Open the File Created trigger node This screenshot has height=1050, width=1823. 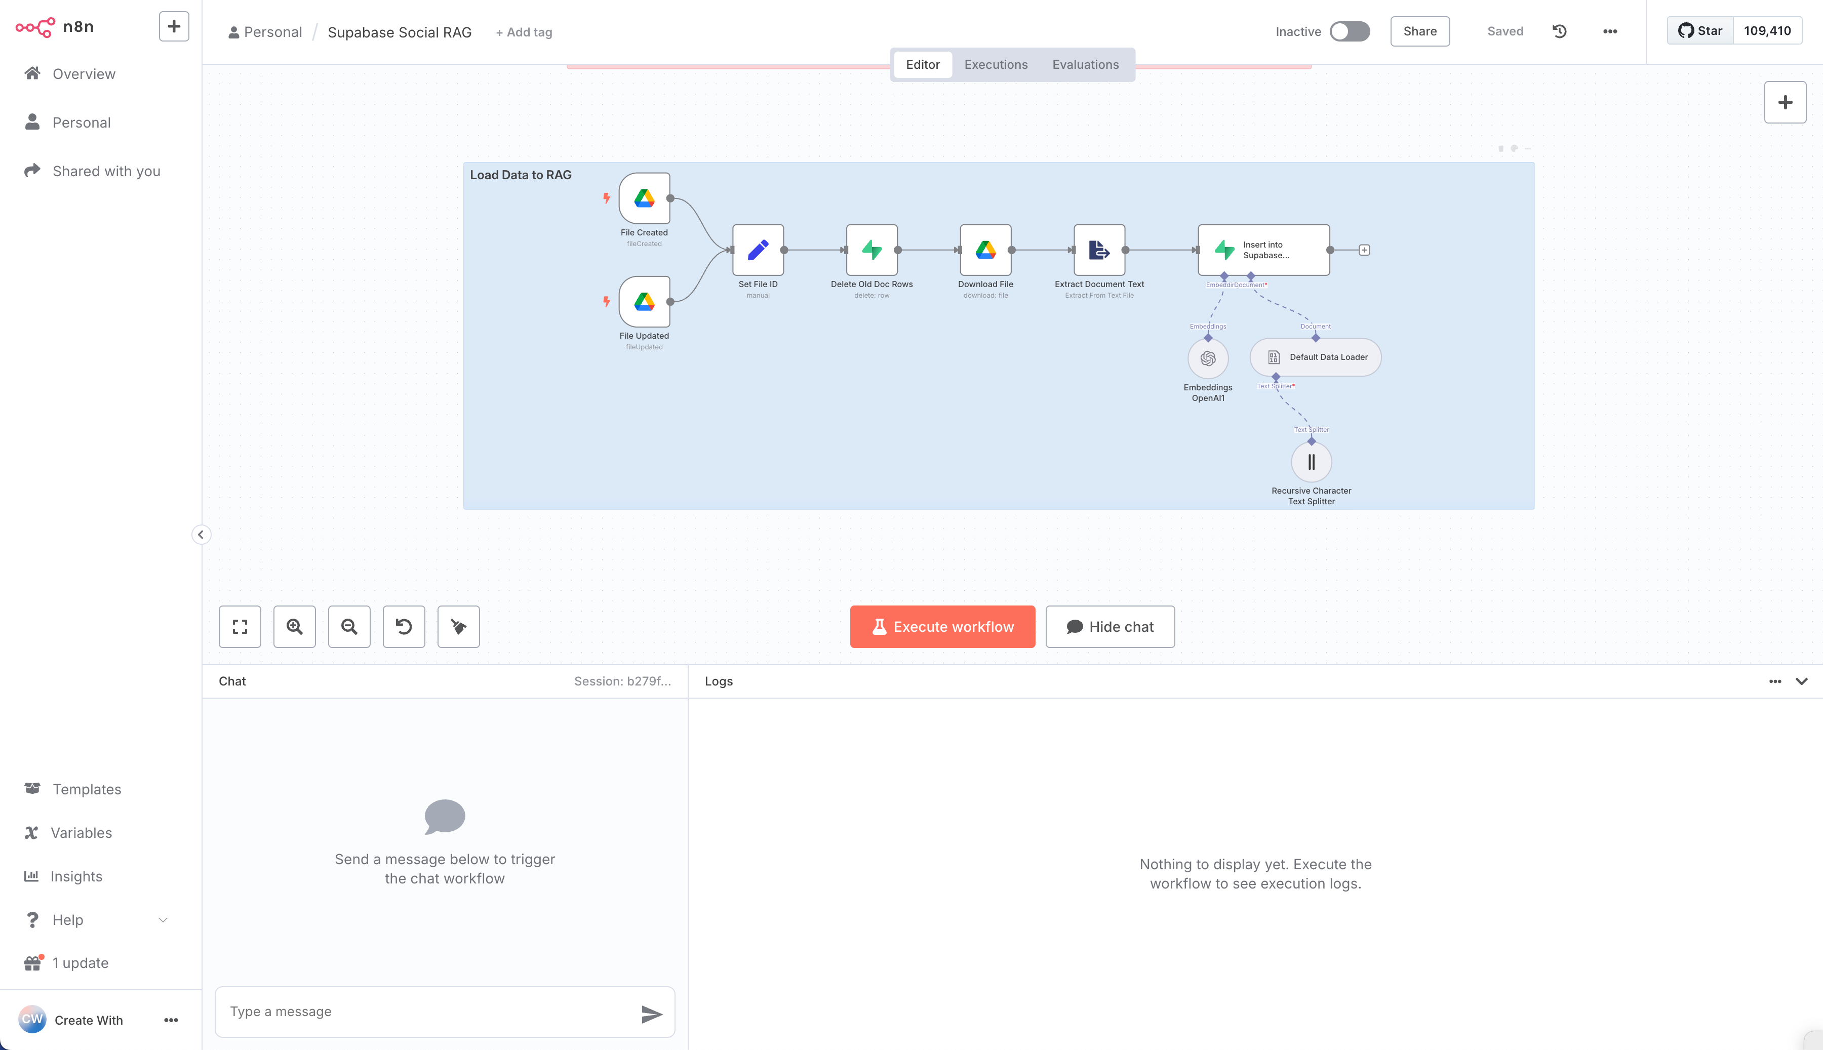coord(644,200)
